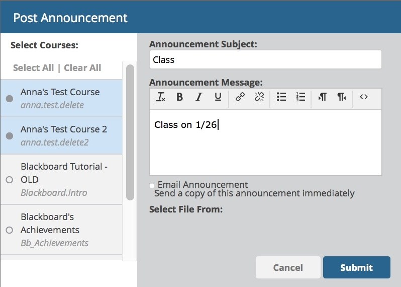Set text direction right-to-left
The image size is (401, 287).
[x=342, y=98]
